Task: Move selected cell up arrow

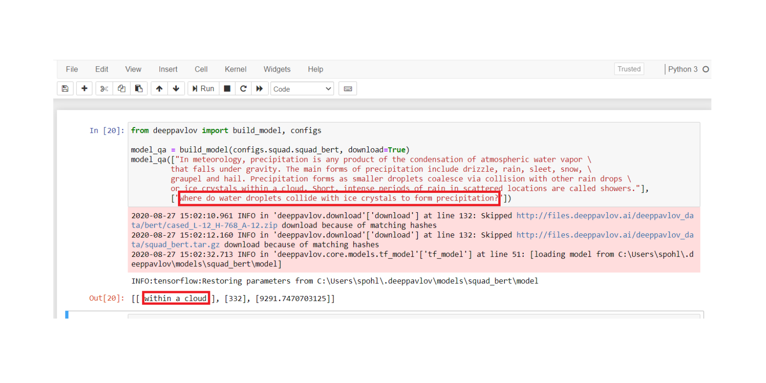Action: 159,89
